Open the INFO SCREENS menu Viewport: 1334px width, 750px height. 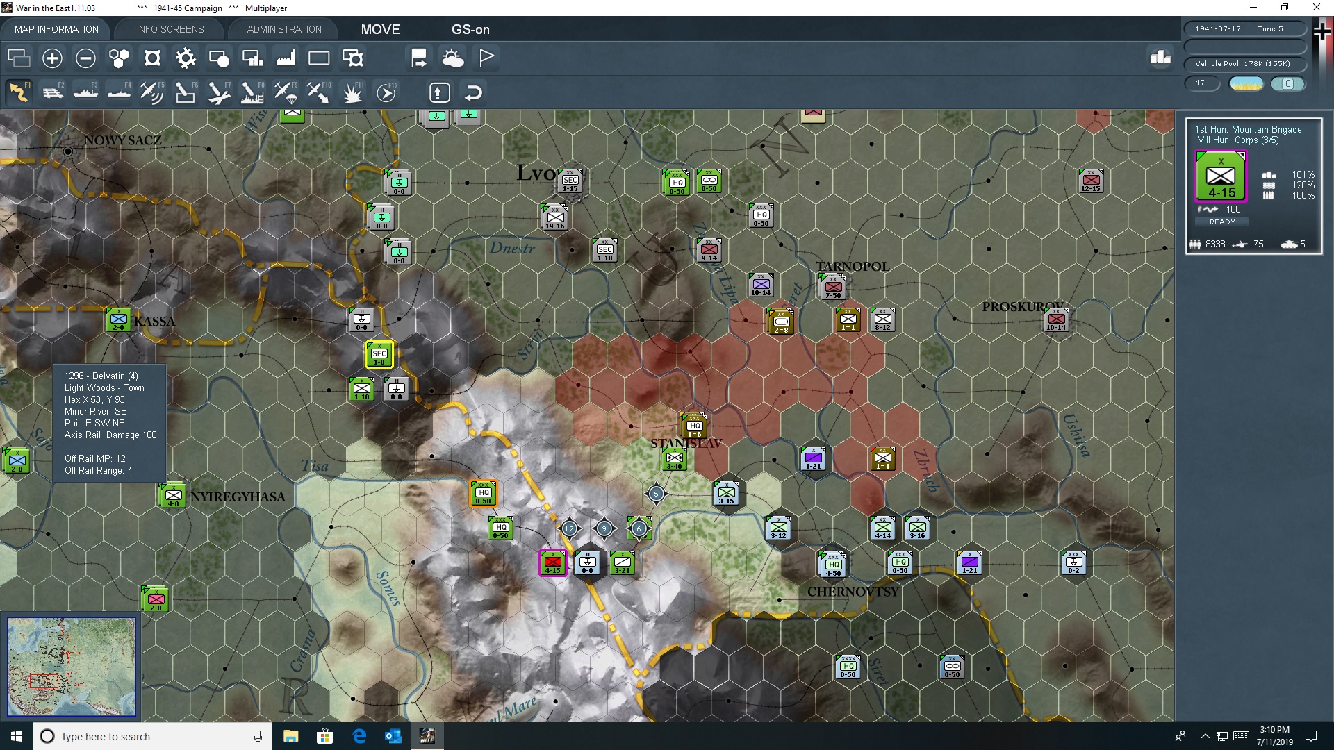tap(170, 29)
